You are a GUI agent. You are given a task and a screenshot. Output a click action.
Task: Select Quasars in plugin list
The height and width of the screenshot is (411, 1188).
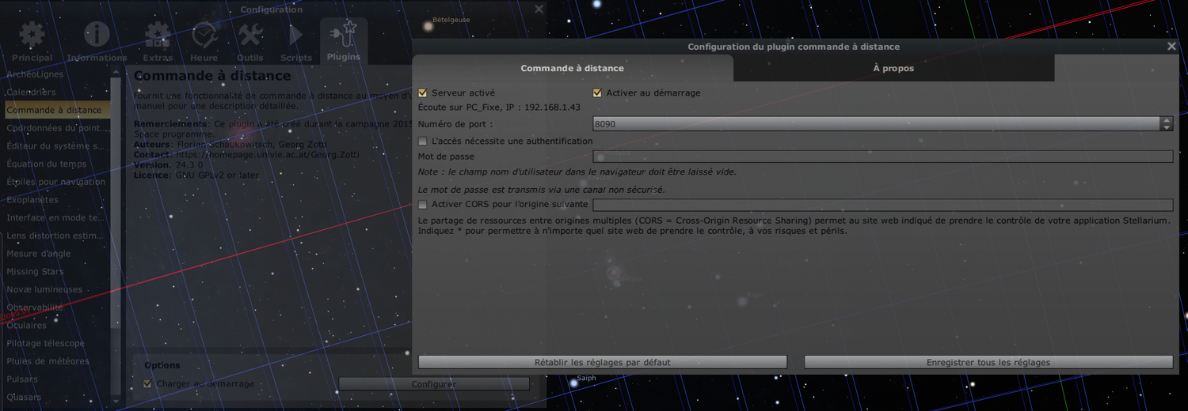[x=57, y=397]
